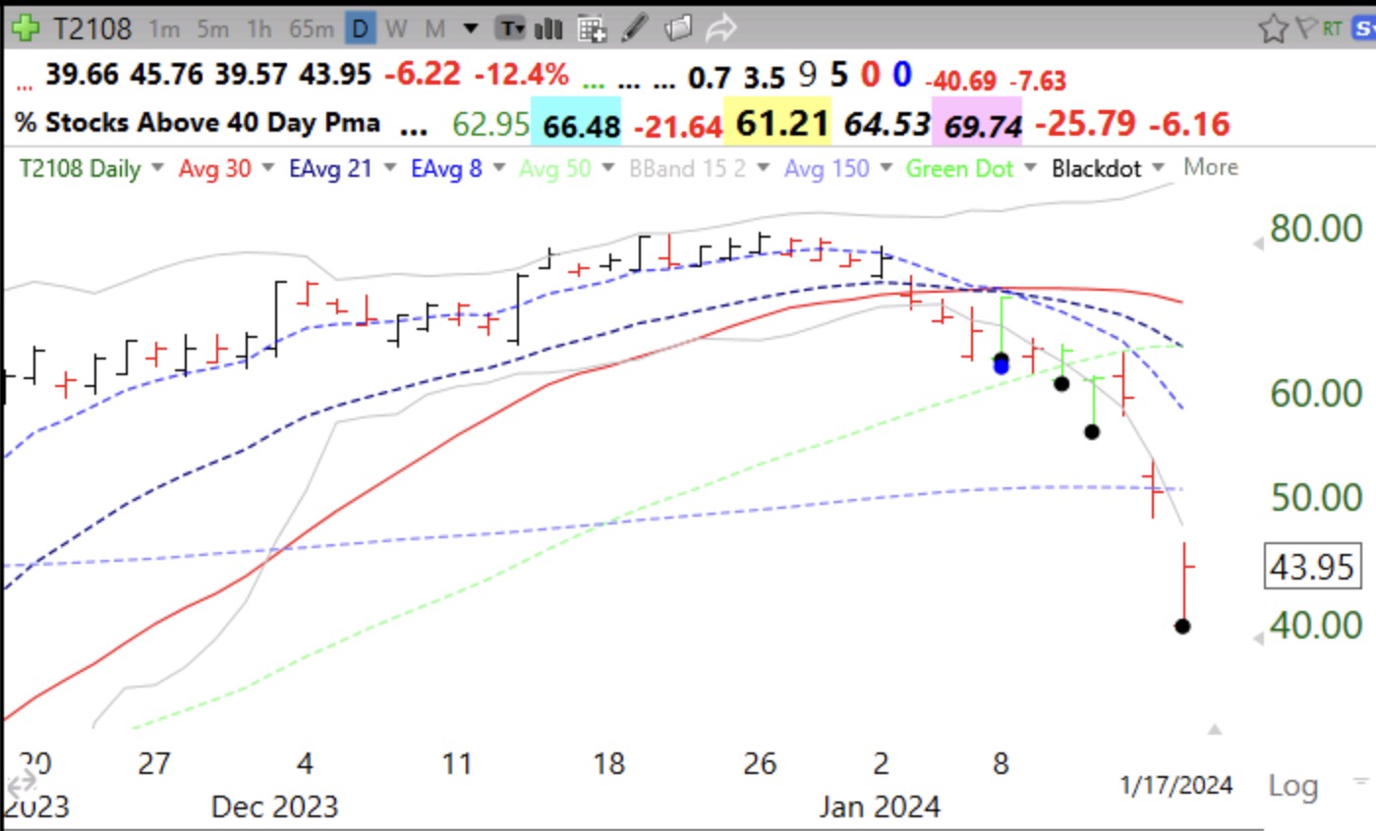Click the green plus to add a symbol
The image size is (1376, 831).
(x=25, y=28)
